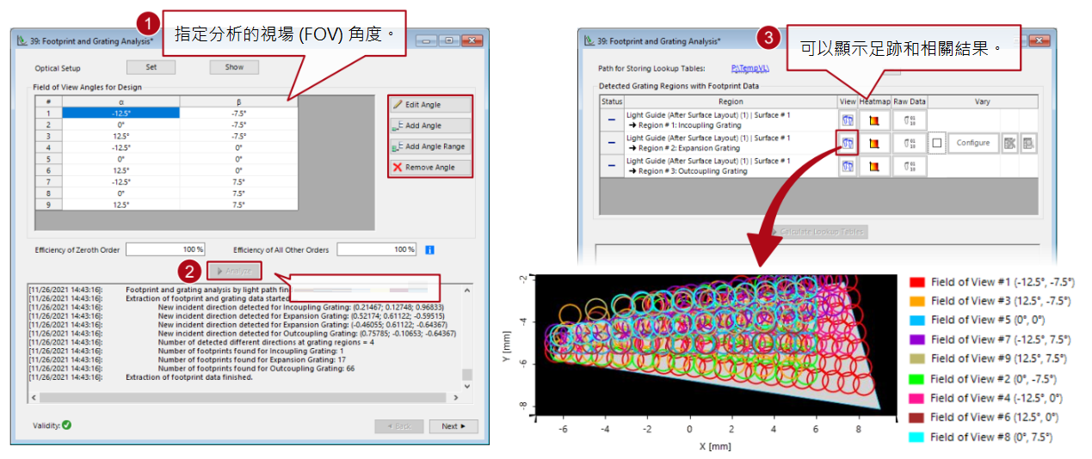Select alpha cell in angle row 5
This screenshot has height=459, width=1092.
tap(120, 159)
